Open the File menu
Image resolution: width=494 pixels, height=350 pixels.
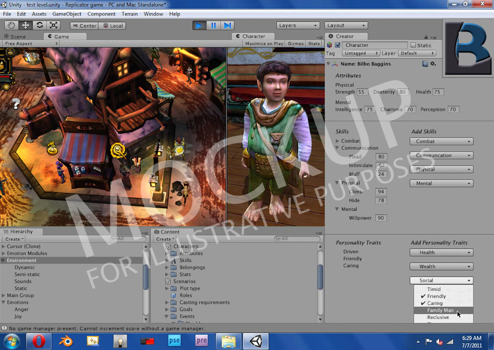[7, 14]
